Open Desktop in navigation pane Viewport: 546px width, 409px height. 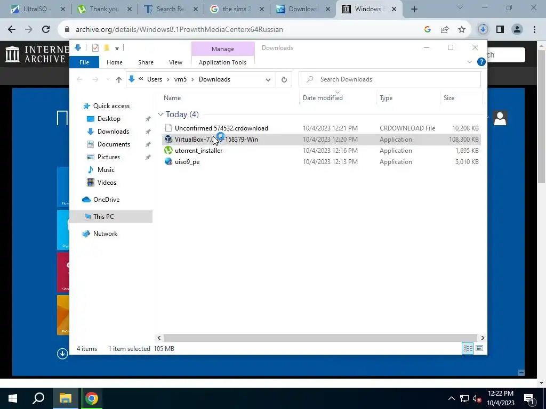109,119
